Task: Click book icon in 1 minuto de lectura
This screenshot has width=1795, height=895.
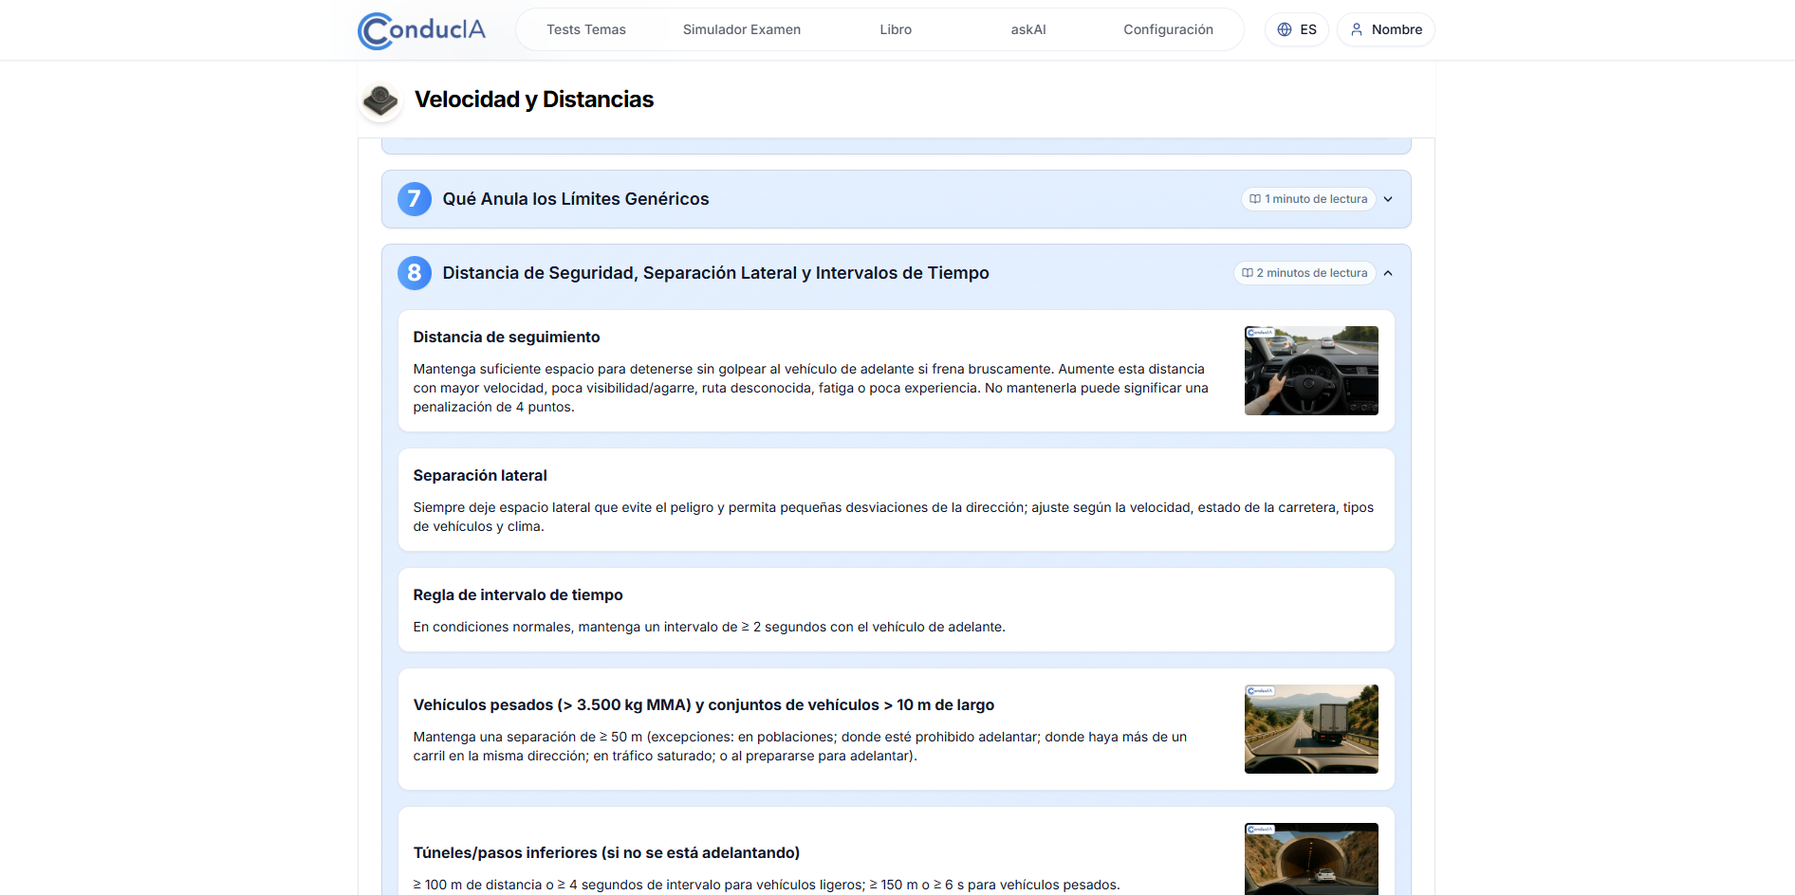Action: (x=1255, y=199)
